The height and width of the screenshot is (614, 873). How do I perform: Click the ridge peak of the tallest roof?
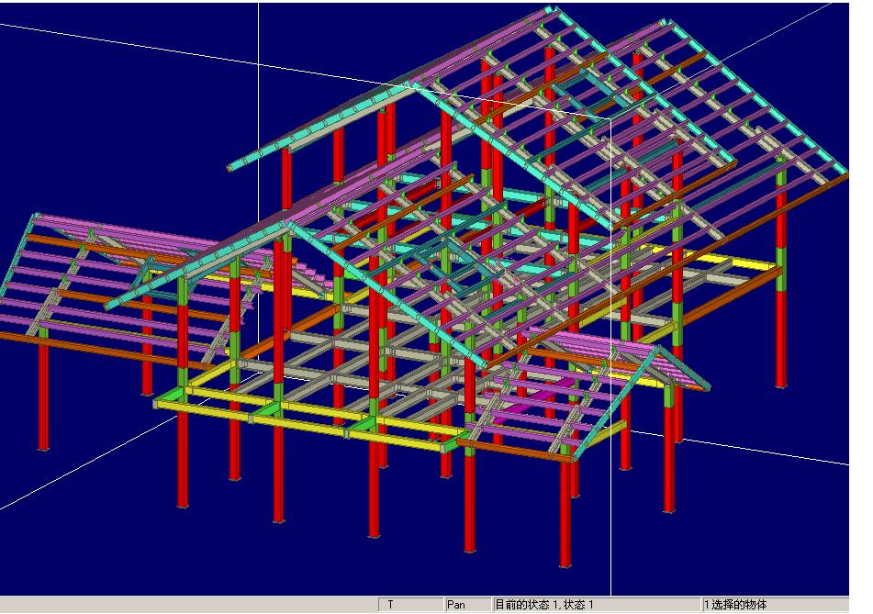[551, 11]
